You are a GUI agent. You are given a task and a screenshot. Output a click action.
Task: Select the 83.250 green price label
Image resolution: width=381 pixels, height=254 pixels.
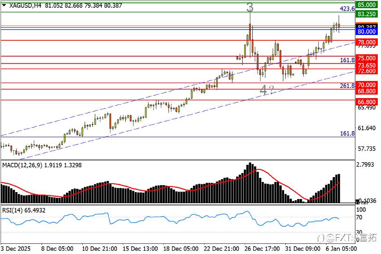pos(367,14)
